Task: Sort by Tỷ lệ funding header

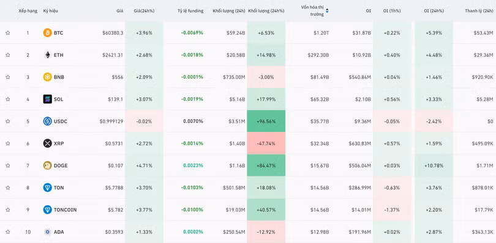Action: point(190,11)
